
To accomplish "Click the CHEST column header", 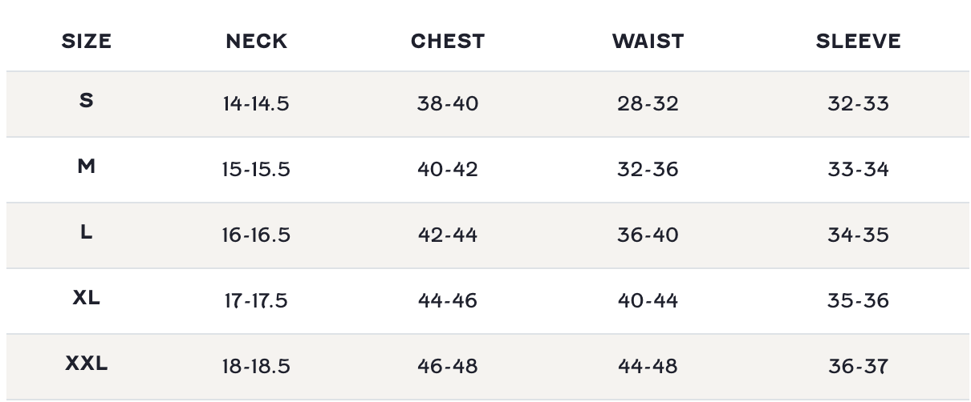I will [x=448, y=42].
